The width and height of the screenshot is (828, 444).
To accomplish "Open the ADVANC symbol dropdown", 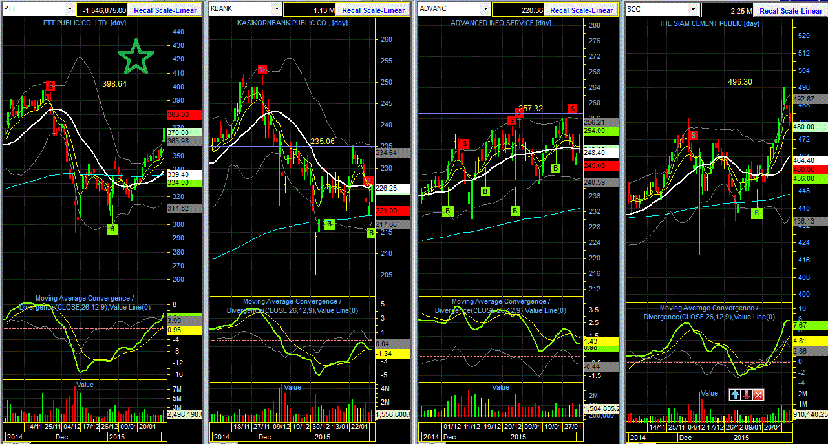I will [485, 9].
